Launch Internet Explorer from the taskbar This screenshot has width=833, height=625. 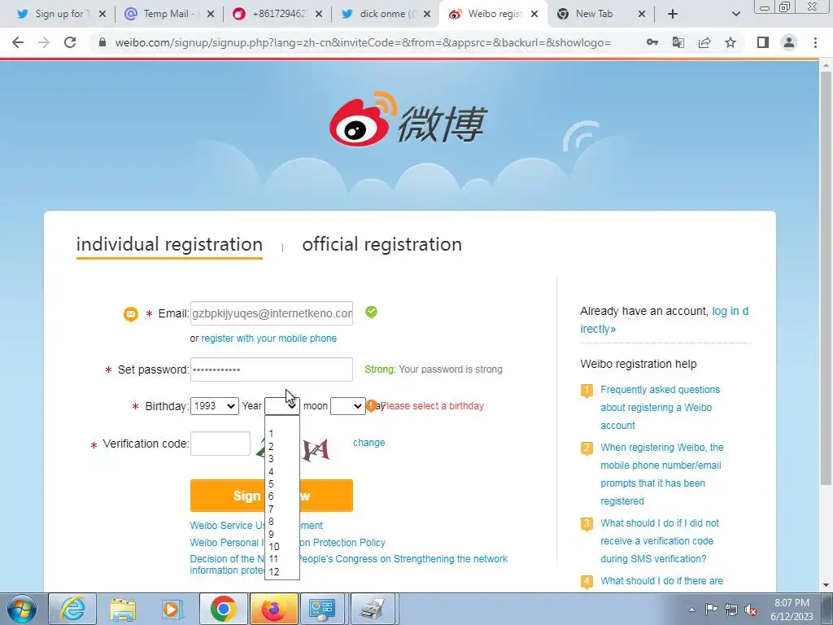click(x=72, y=609)
